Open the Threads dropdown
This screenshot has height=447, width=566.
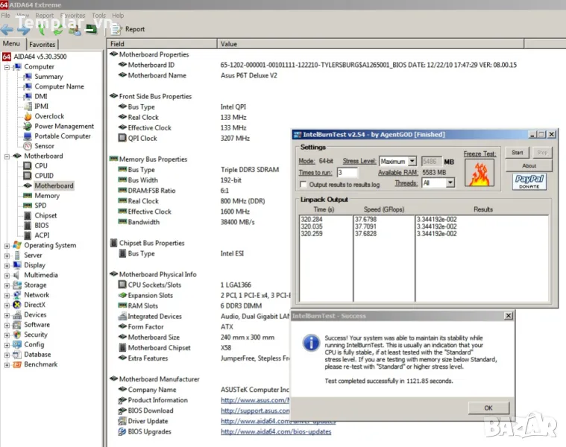(448, 183)
